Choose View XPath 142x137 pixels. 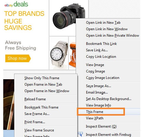[x=95, y=118]
